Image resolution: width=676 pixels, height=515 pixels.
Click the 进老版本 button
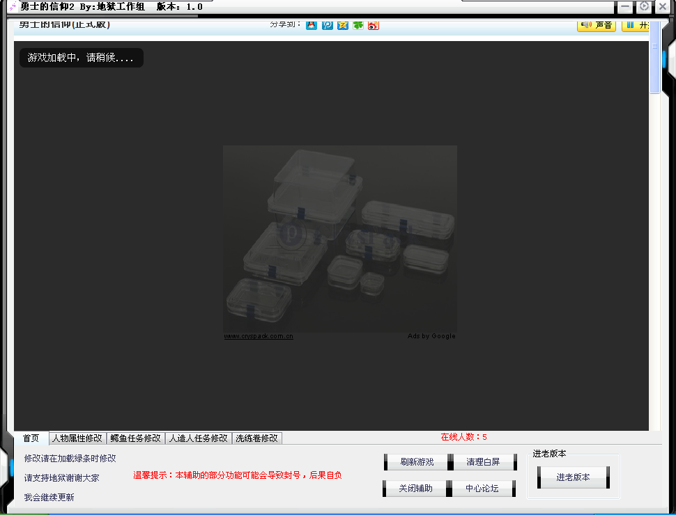coord(573,477)
